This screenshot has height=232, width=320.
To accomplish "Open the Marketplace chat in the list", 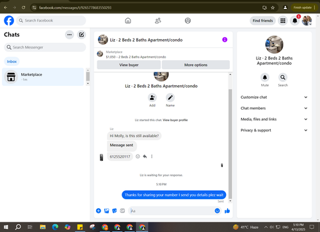I will tap(43, 77).
